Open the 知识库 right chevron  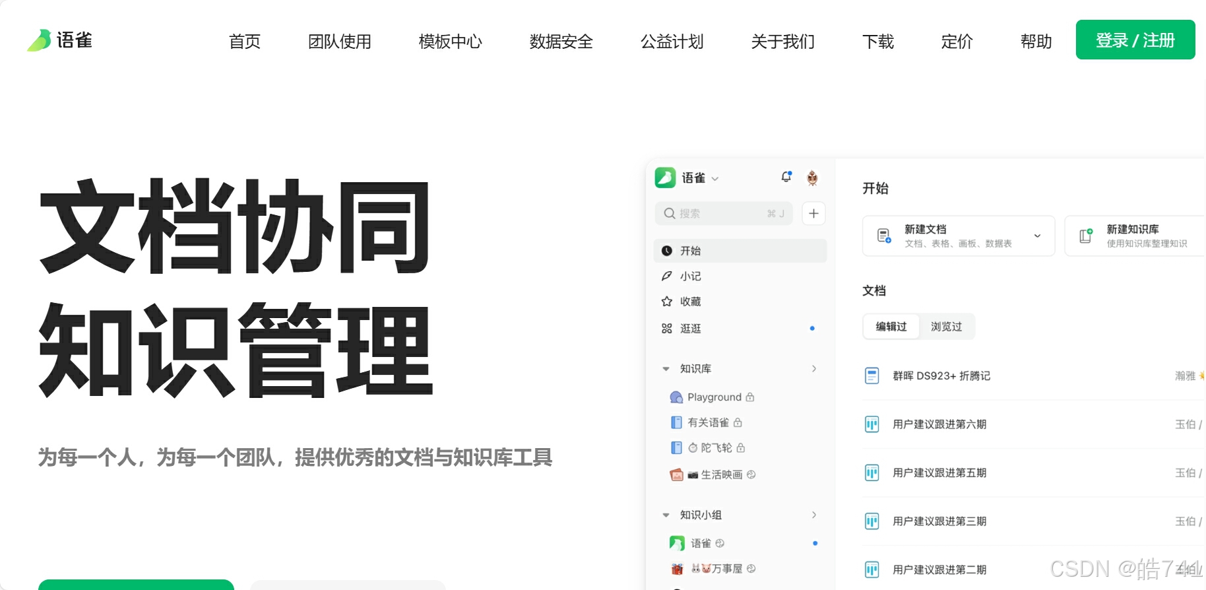(814, 368)
